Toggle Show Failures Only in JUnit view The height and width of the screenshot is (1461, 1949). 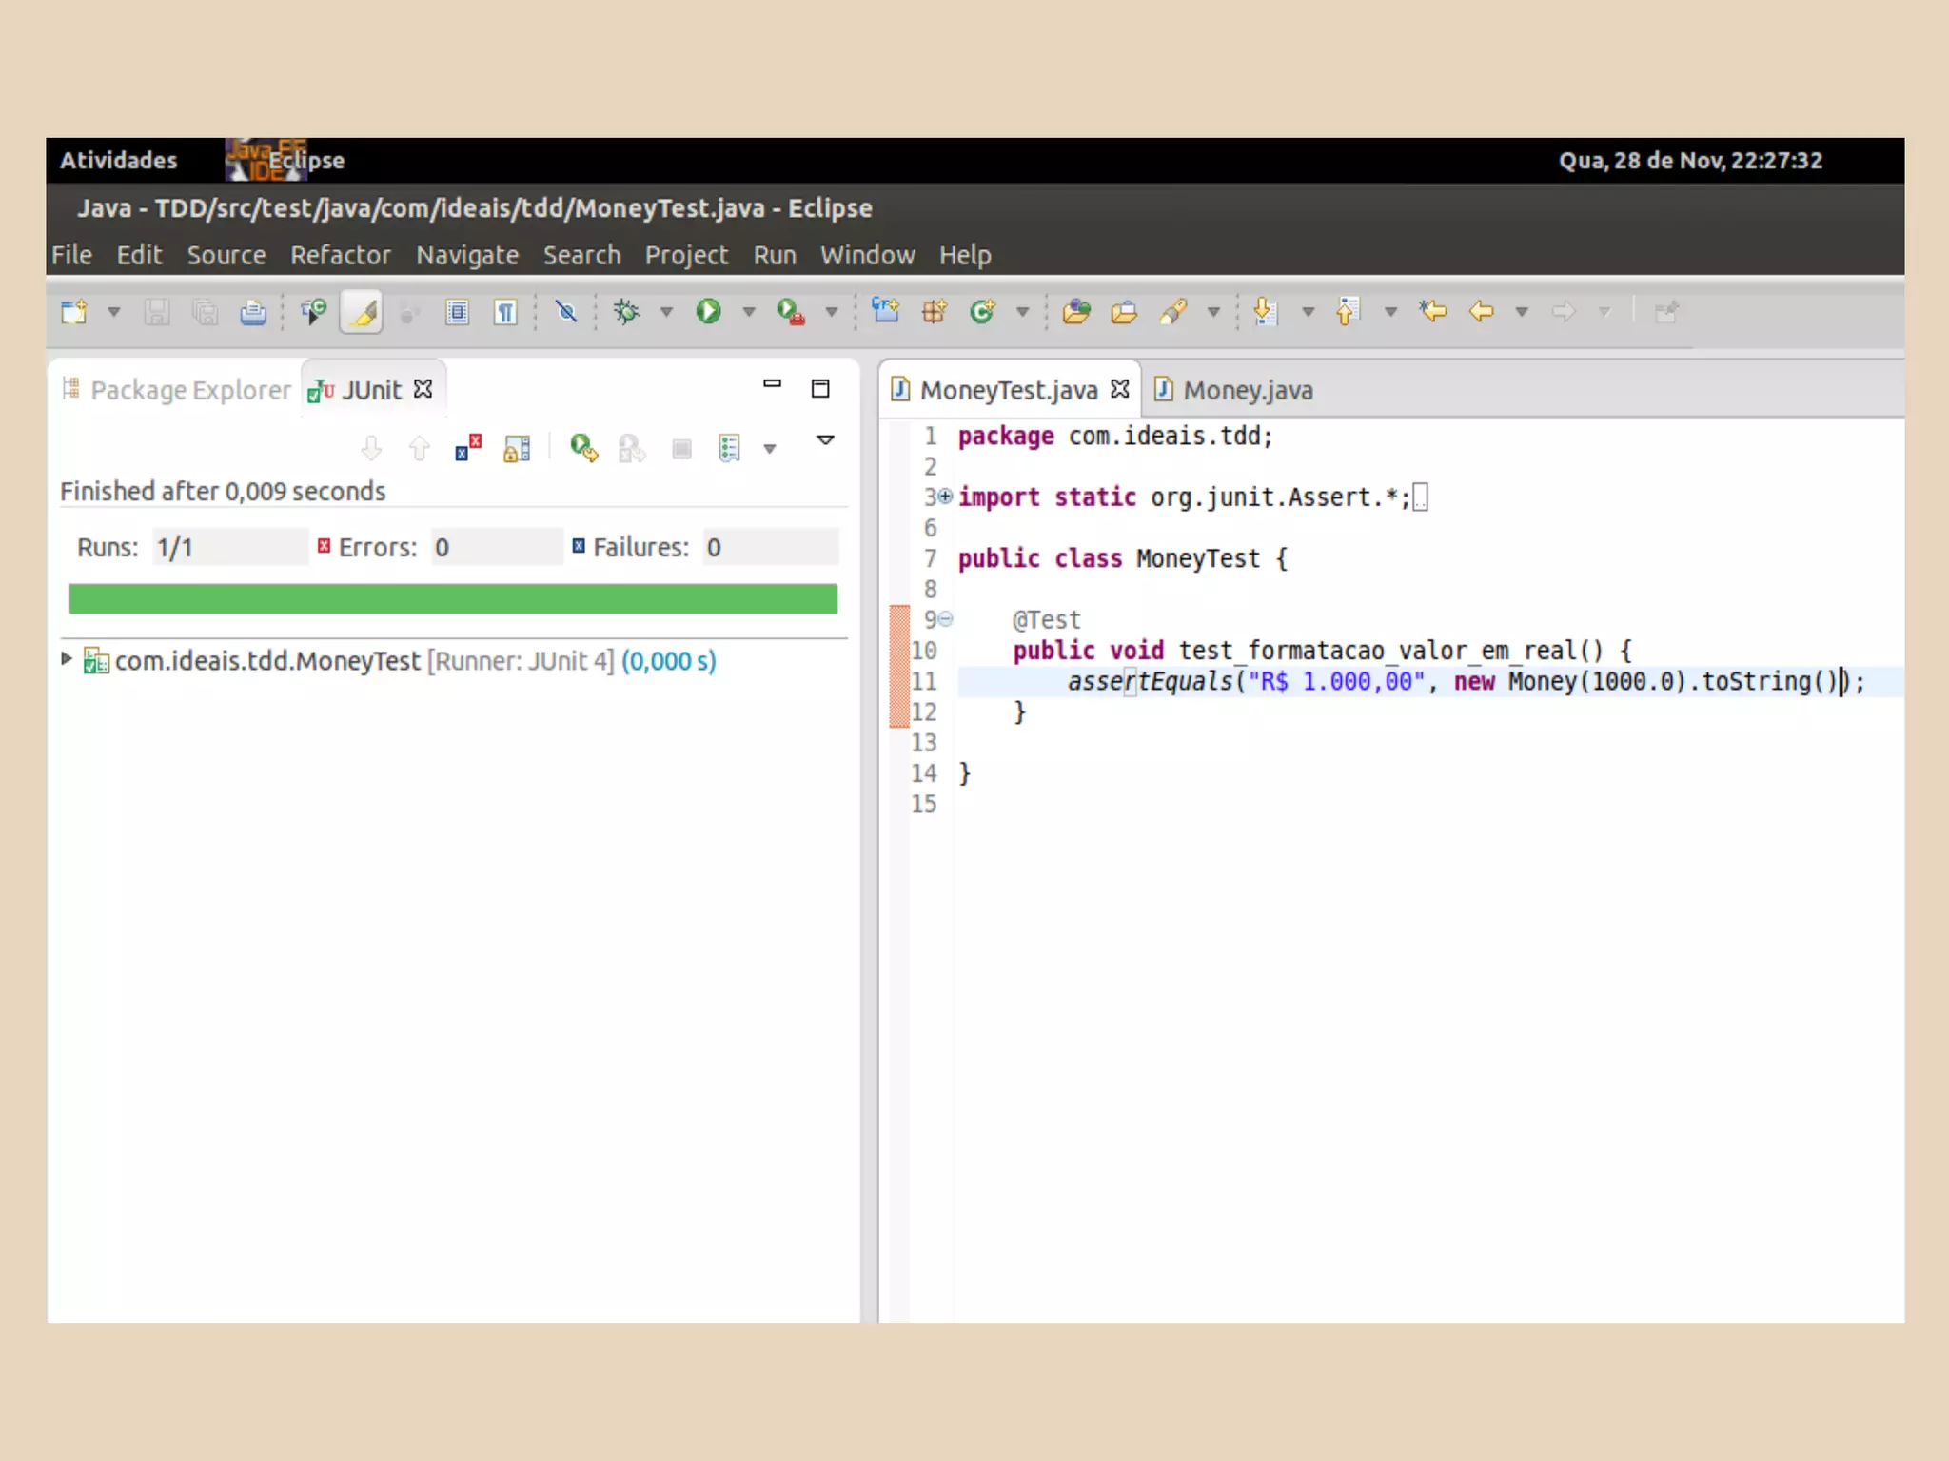[x=467, y=448]
